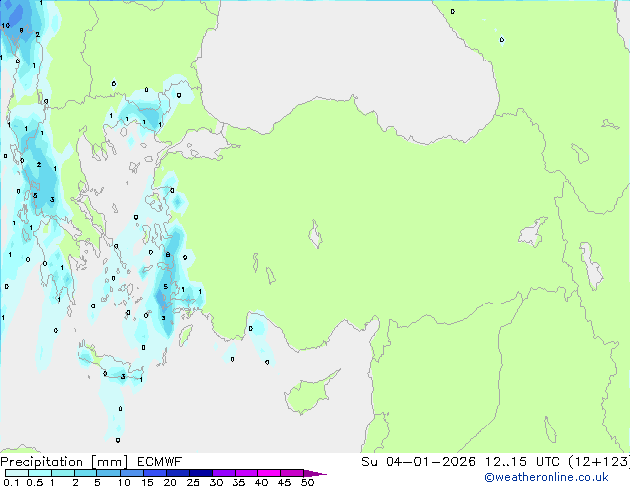The height and width of the screenshot is (486, 630).
Task: Click the '25' legend scale label
Action: (193, 482)
